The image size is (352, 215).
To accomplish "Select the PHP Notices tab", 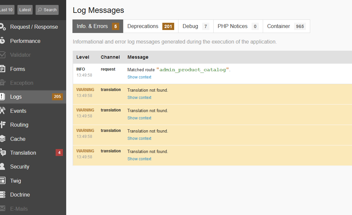I will coord(238,26).
